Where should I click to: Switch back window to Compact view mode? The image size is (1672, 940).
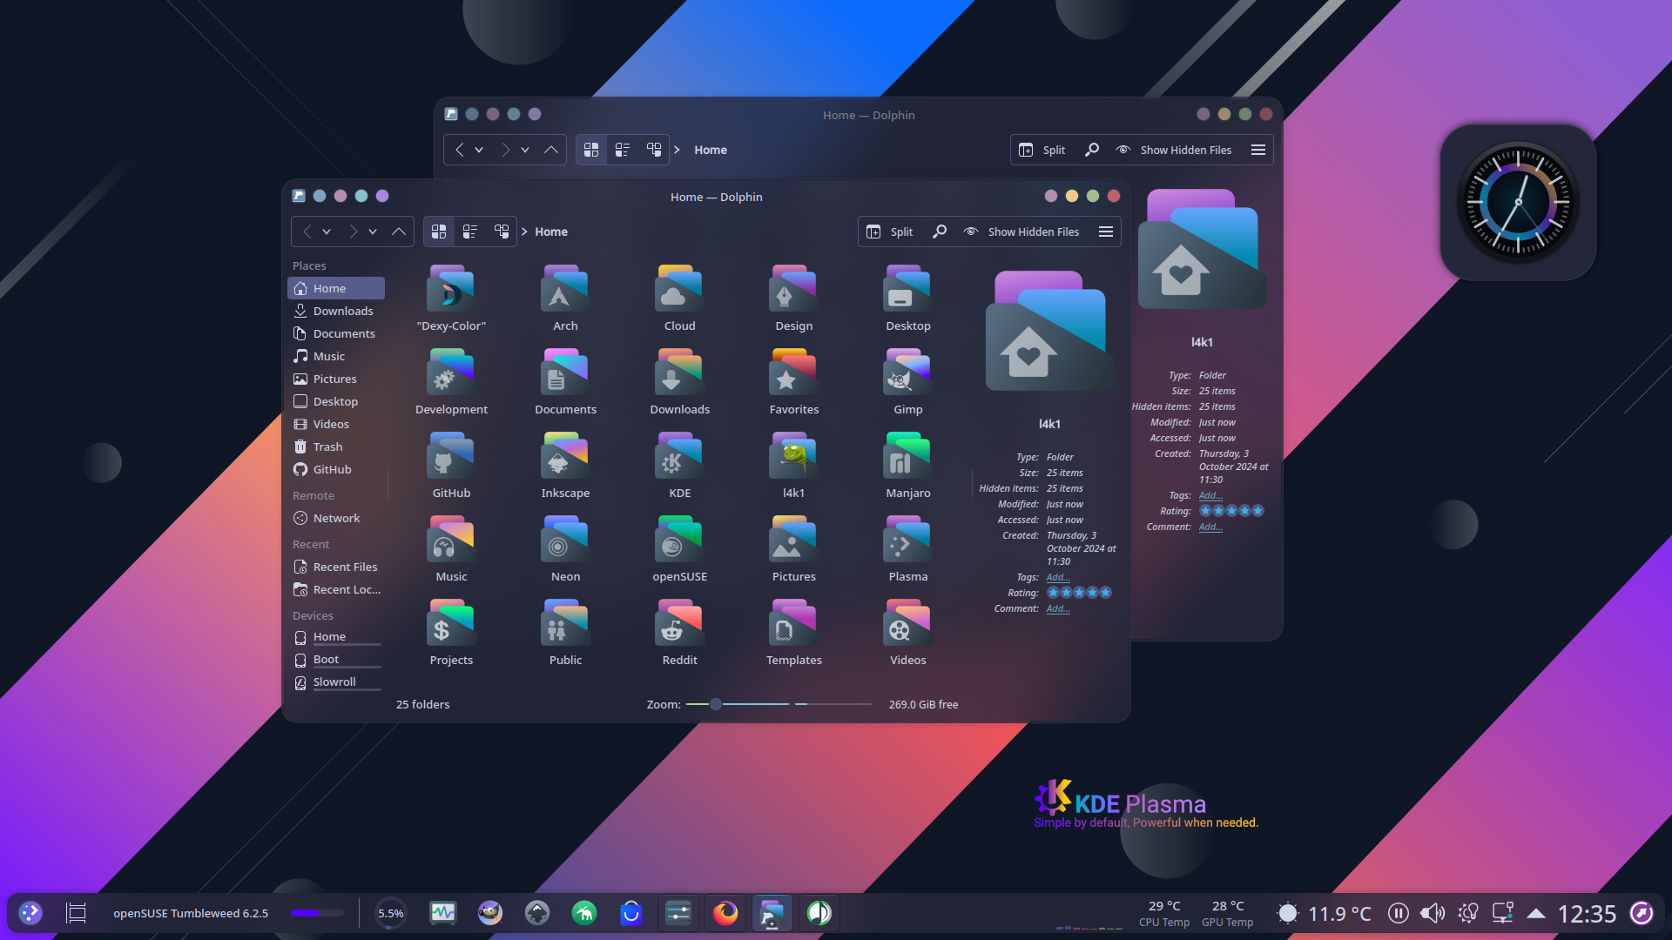[623, 150]
